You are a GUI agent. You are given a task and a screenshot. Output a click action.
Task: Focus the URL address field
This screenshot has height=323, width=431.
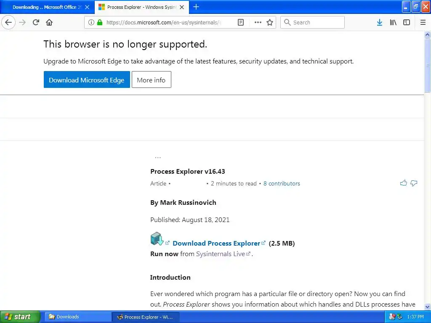click(x=164, y=22)
